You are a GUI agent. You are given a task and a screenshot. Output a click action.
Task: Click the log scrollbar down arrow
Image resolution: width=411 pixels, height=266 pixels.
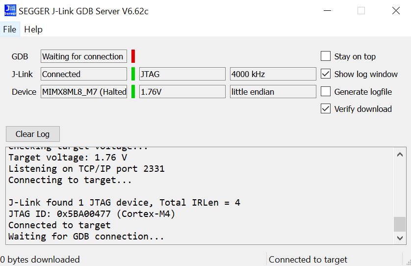tap(400, 238)
